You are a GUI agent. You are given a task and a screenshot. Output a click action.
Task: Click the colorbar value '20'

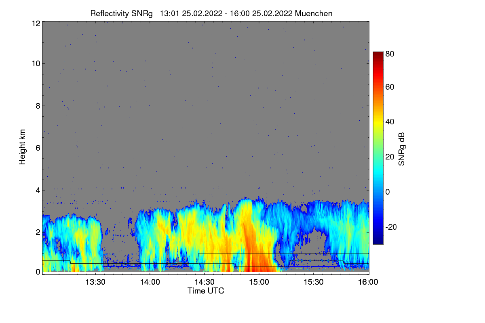click(x=390, y=157)
